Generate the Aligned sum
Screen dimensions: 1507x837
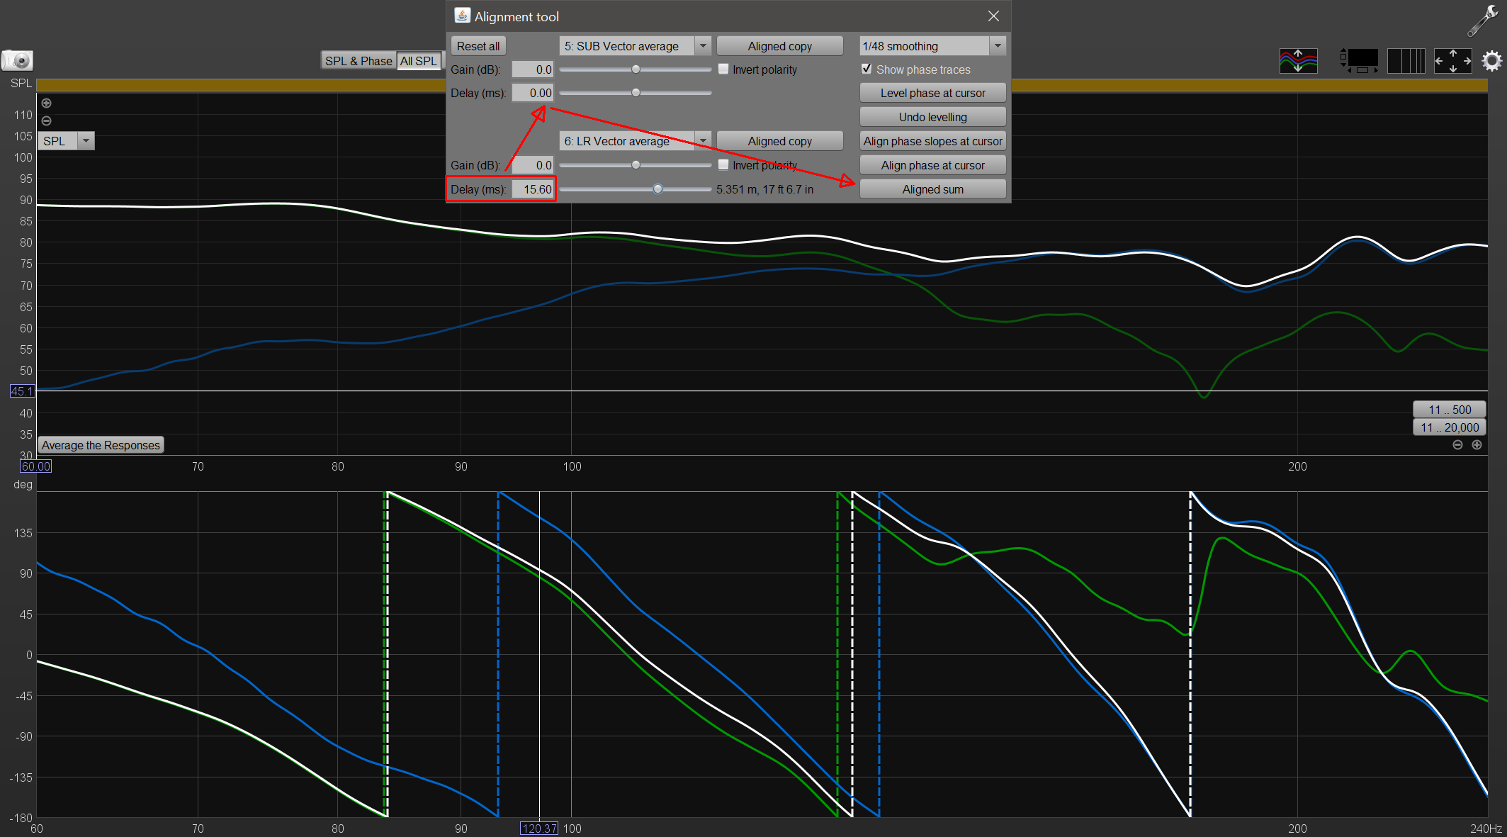coord(932,189)
